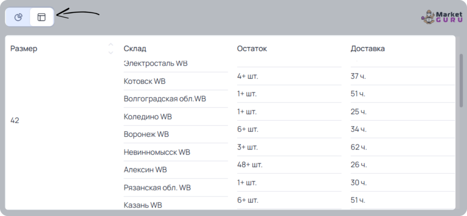The width and height of the screenshot is (467, 216).
Task: Select the Казань WB warehouse entry
Action: point(143,205)
